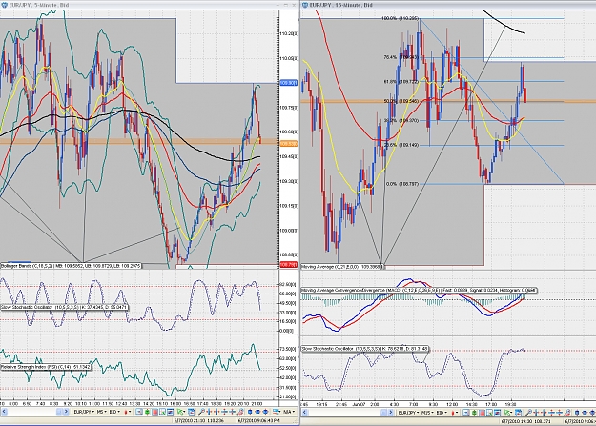Click the blue calendar-style icon in 5-minute toolbar
Screen dimensions: 596x426
[x=191, y=412]
